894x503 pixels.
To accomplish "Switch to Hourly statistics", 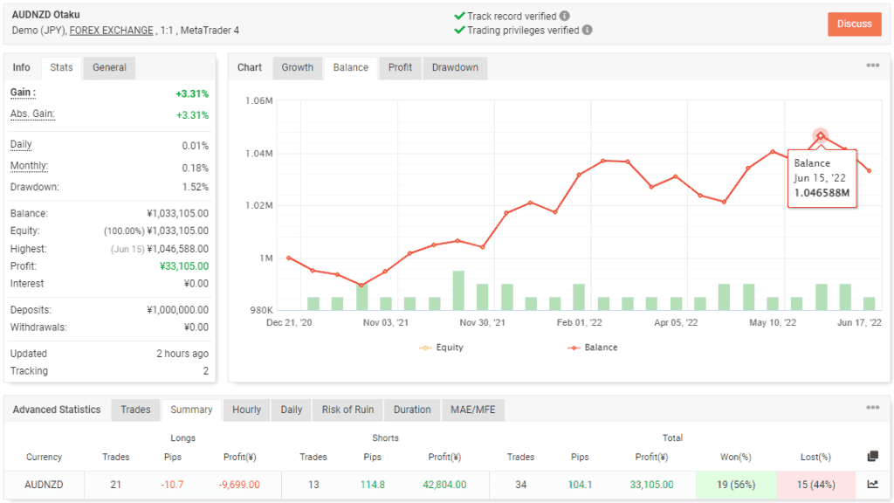I will coord(245,410).
